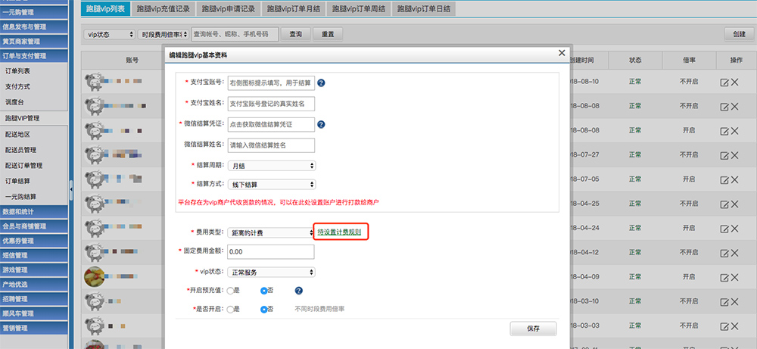The width and height of the screenshot is (757, 349).
Task: Click the 待设置计费规则 link
Action: tap(339, 232)
